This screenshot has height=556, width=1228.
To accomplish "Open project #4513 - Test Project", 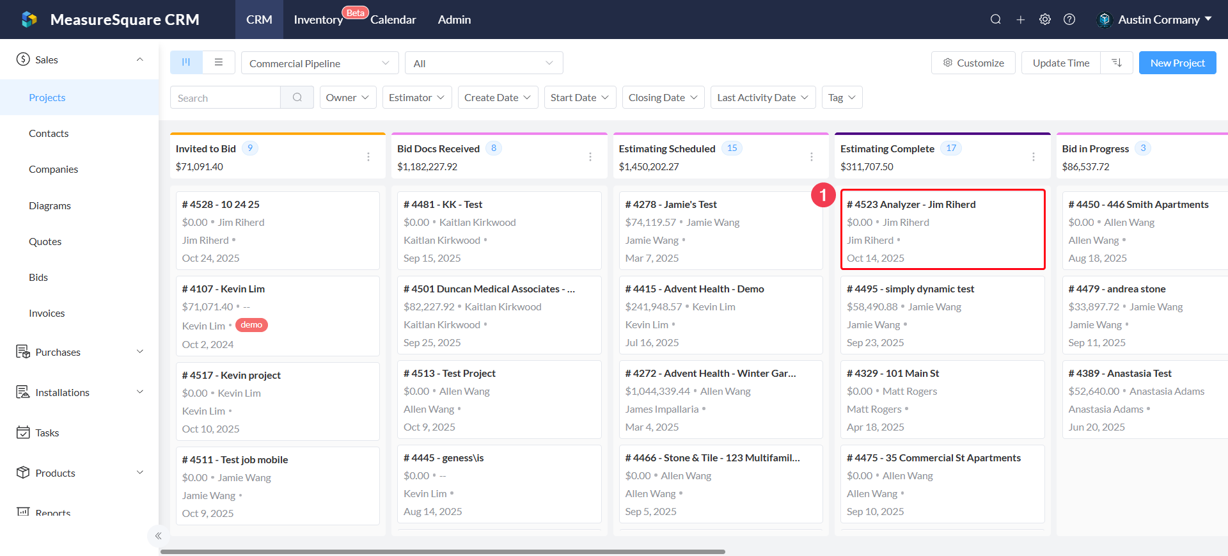I will pos(500,399).
